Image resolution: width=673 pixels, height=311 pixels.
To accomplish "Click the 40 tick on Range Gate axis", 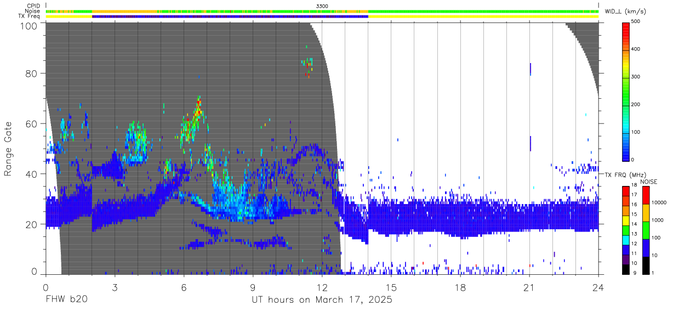I will coord(32,174).
